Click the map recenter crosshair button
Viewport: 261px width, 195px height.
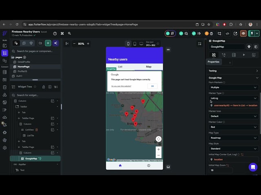click(159, 139)
